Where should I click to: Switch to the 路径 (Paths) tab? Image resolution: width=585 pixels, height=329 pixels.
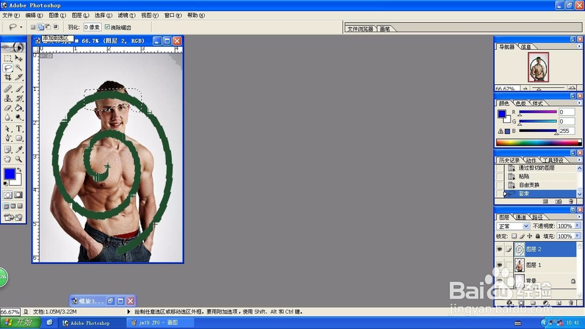pos(538,217)
